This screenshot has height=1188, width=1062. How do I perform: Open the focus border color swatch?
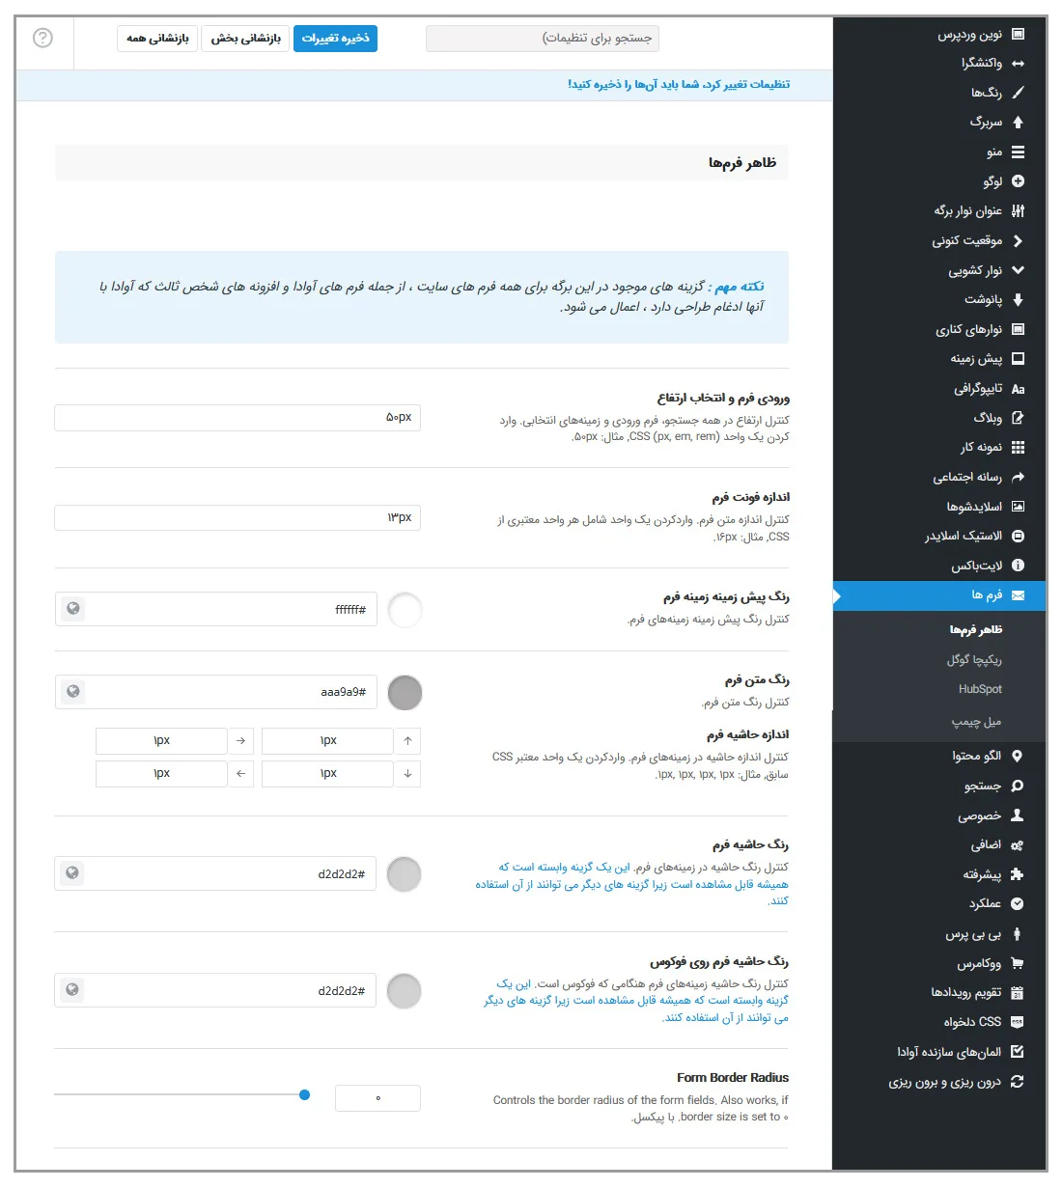(405, 991)
